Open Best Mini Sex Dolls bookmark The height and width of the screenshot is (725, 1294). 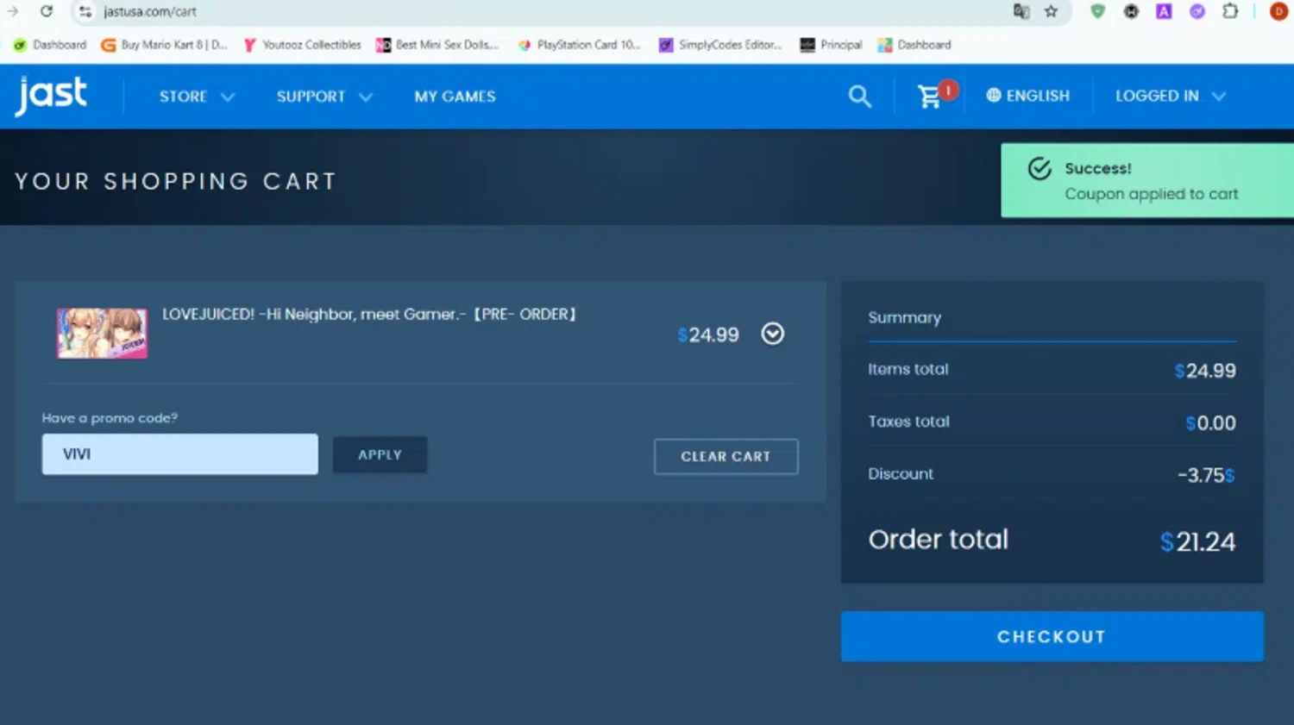point(437,45)
